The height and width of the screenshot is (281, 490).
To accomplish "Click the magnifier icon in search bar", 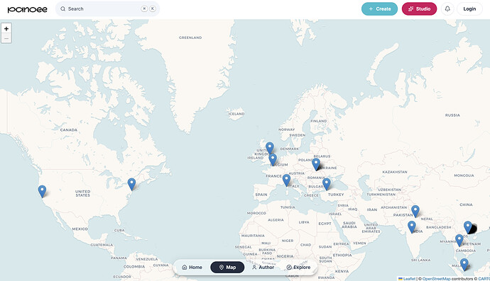I will coord(62,8).
